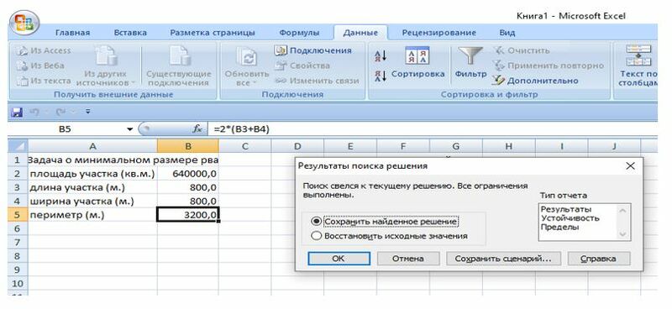Select row 1 header

(x=18, y=160)
